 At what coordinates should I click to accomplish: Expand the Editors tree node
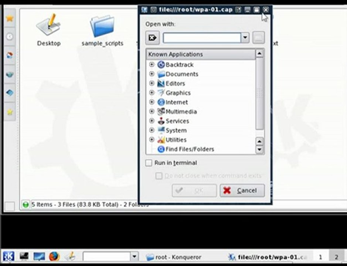coord(152,83)
